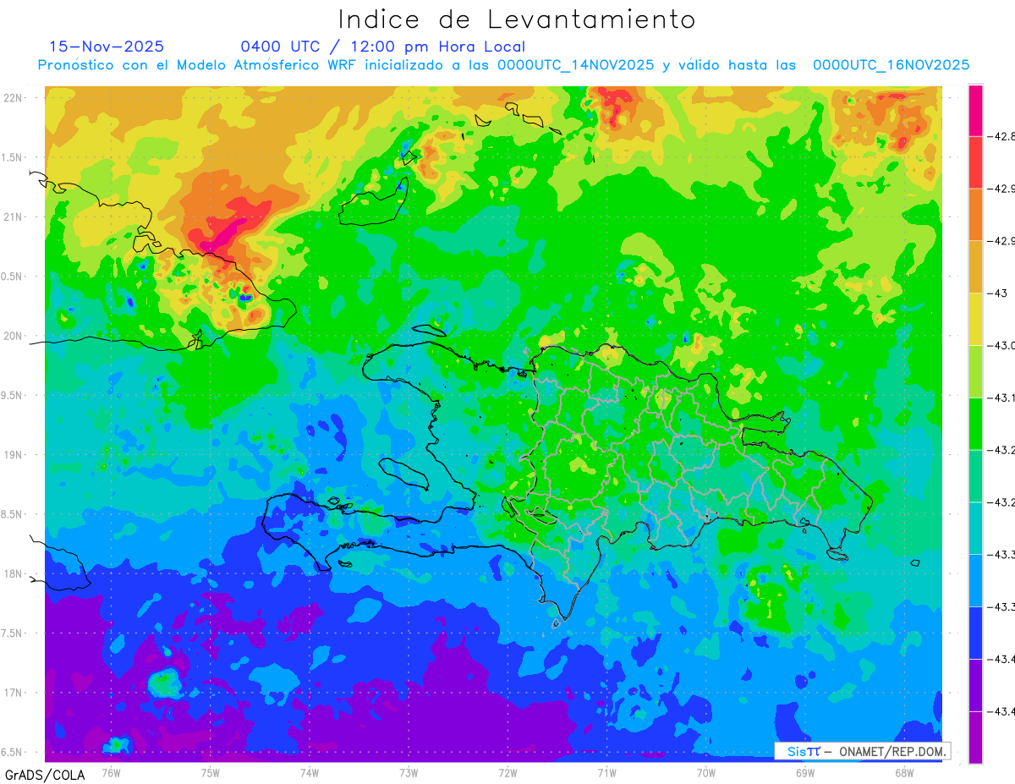Screen dimensions: 1015x784
Task: Select the "-43.1" legend value
Action: pos(1001,397)
